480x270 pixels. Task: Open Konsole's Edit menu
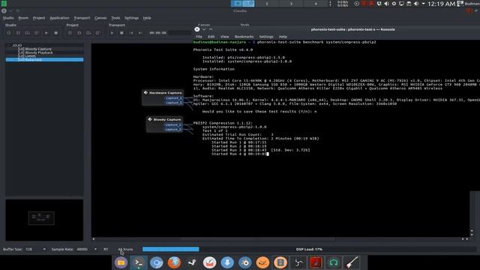coord(211,37)
